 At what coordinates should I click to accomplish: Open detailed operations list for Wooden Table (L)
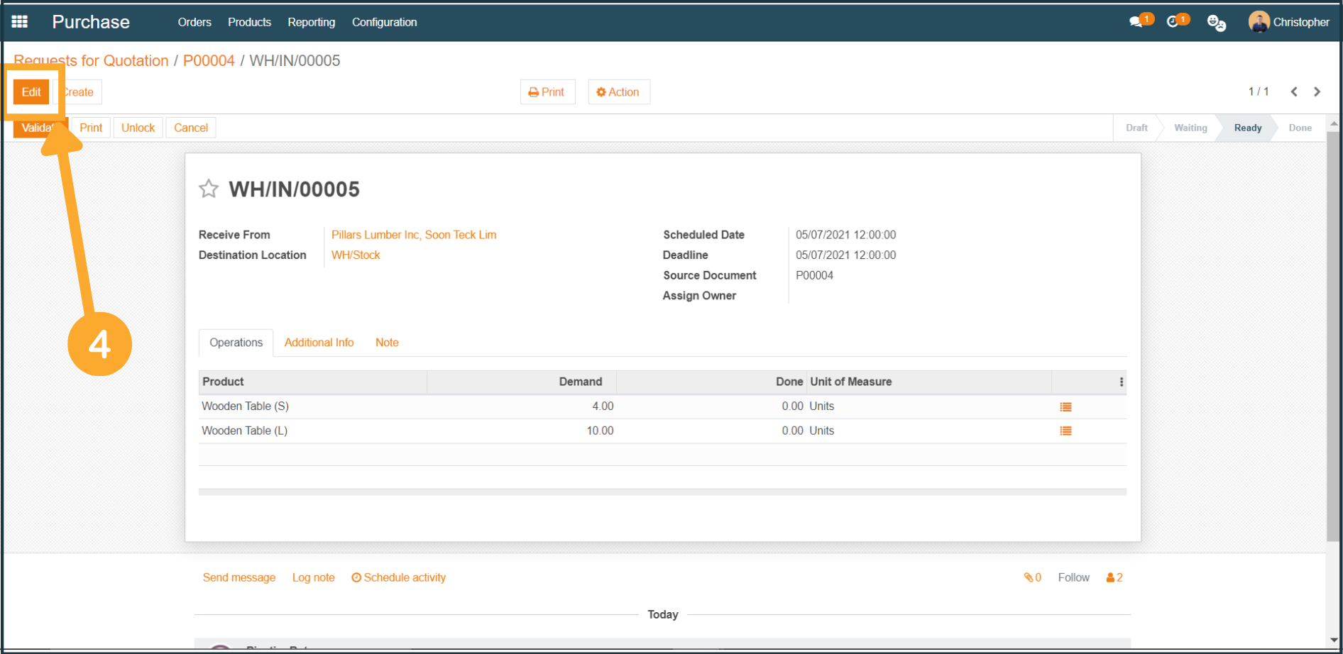click(x=1065, y=431)
